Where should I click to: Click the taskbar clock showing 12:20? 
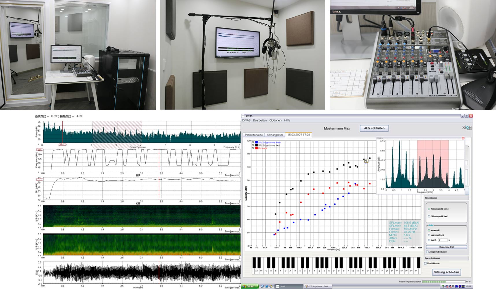[x=468, y=286]
